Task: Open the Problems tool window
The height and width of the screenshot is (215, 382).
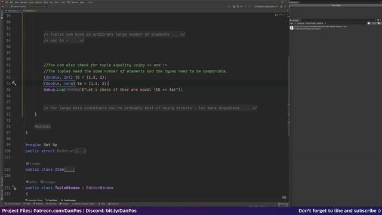Action: coord(38,204)
